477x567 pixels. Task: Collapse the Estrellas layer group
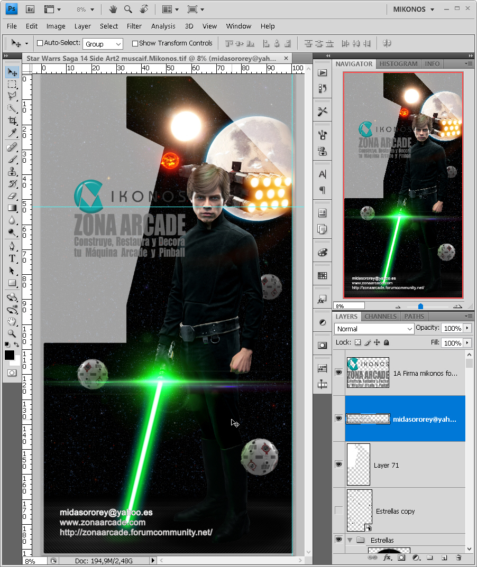click(350, 540)
